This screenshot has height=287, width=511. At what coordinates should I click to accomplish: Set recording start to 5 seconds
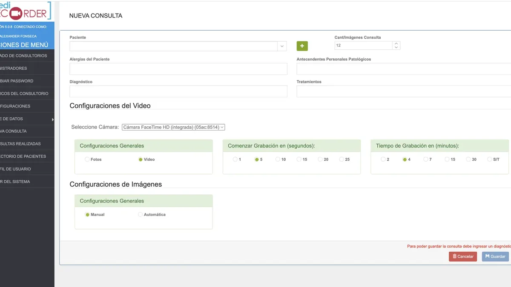[256, 159]
